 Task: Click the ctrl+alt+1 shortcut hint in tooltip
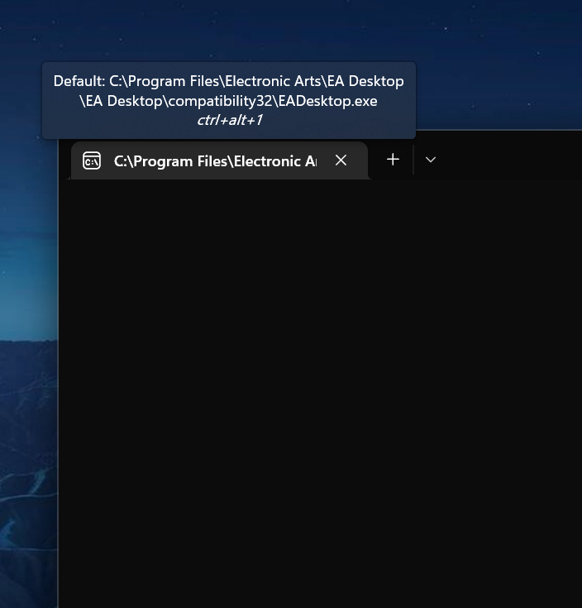(x=229, y=120)
